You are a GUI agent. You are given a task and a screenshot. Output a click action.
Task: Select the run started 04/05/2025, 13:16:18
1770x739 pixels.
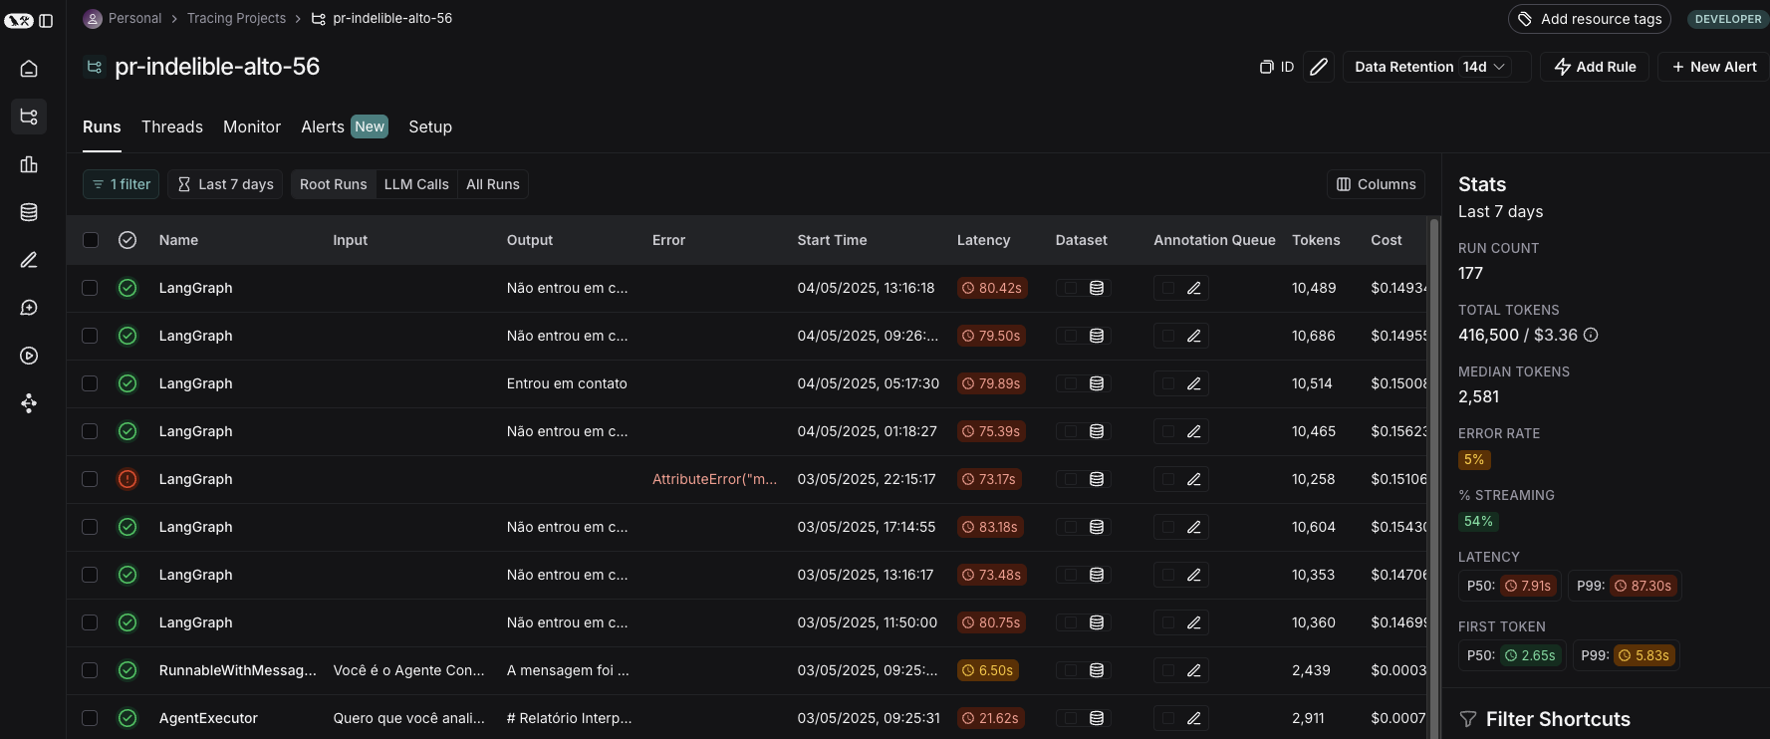(x=90, y=288)
